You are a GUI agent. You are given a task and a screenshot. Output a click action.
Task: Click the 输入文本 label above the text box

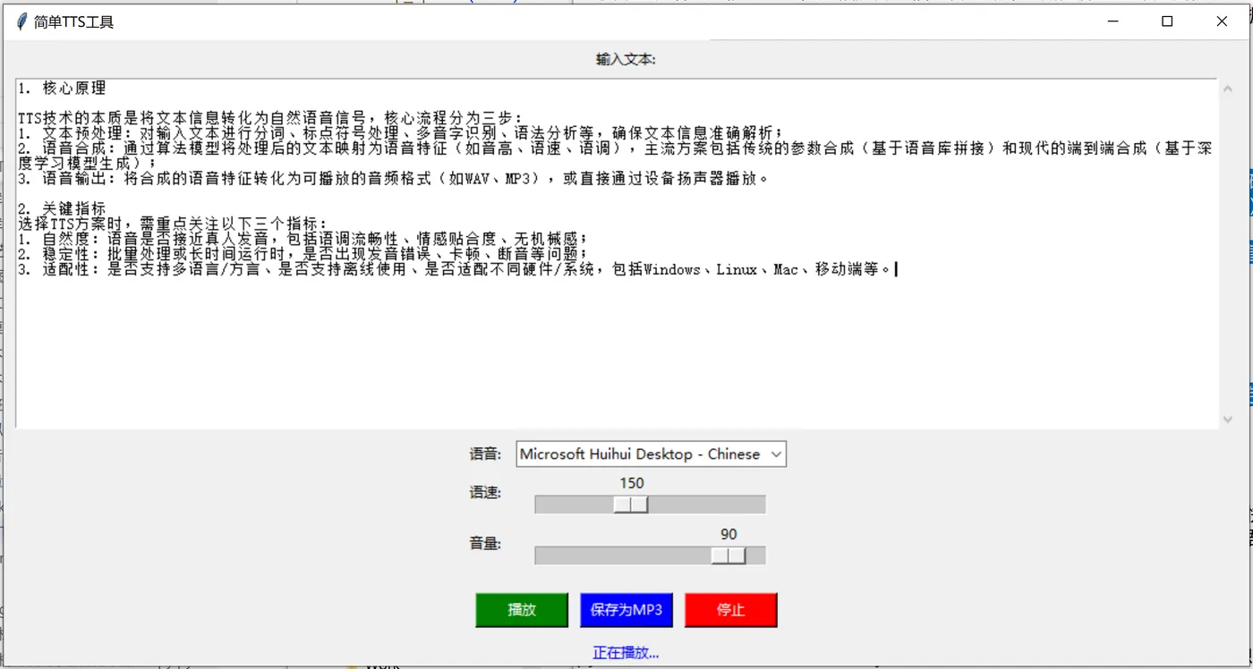tap(624, 59)
